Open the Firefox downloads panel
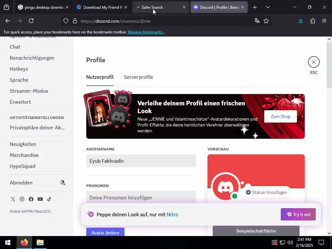The image size is (332, 249). click(x=301, y=21)
